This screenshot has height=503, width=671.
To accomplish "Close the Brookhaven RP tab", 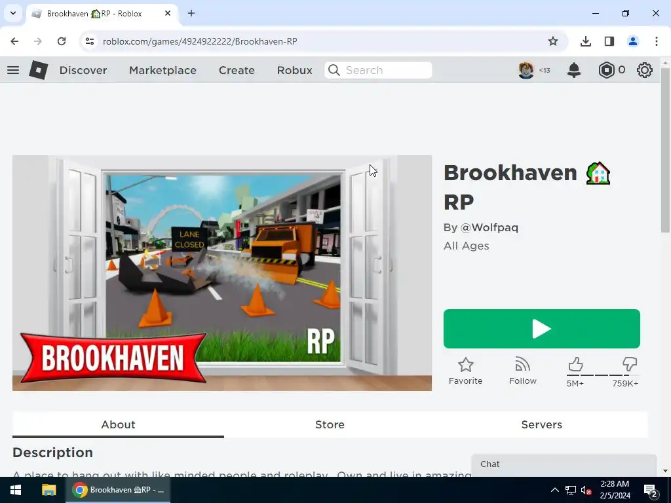I will coord(168,13).
